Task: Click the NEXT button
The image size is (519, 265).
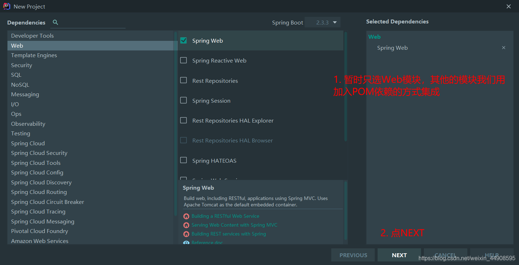Action: 399,255
